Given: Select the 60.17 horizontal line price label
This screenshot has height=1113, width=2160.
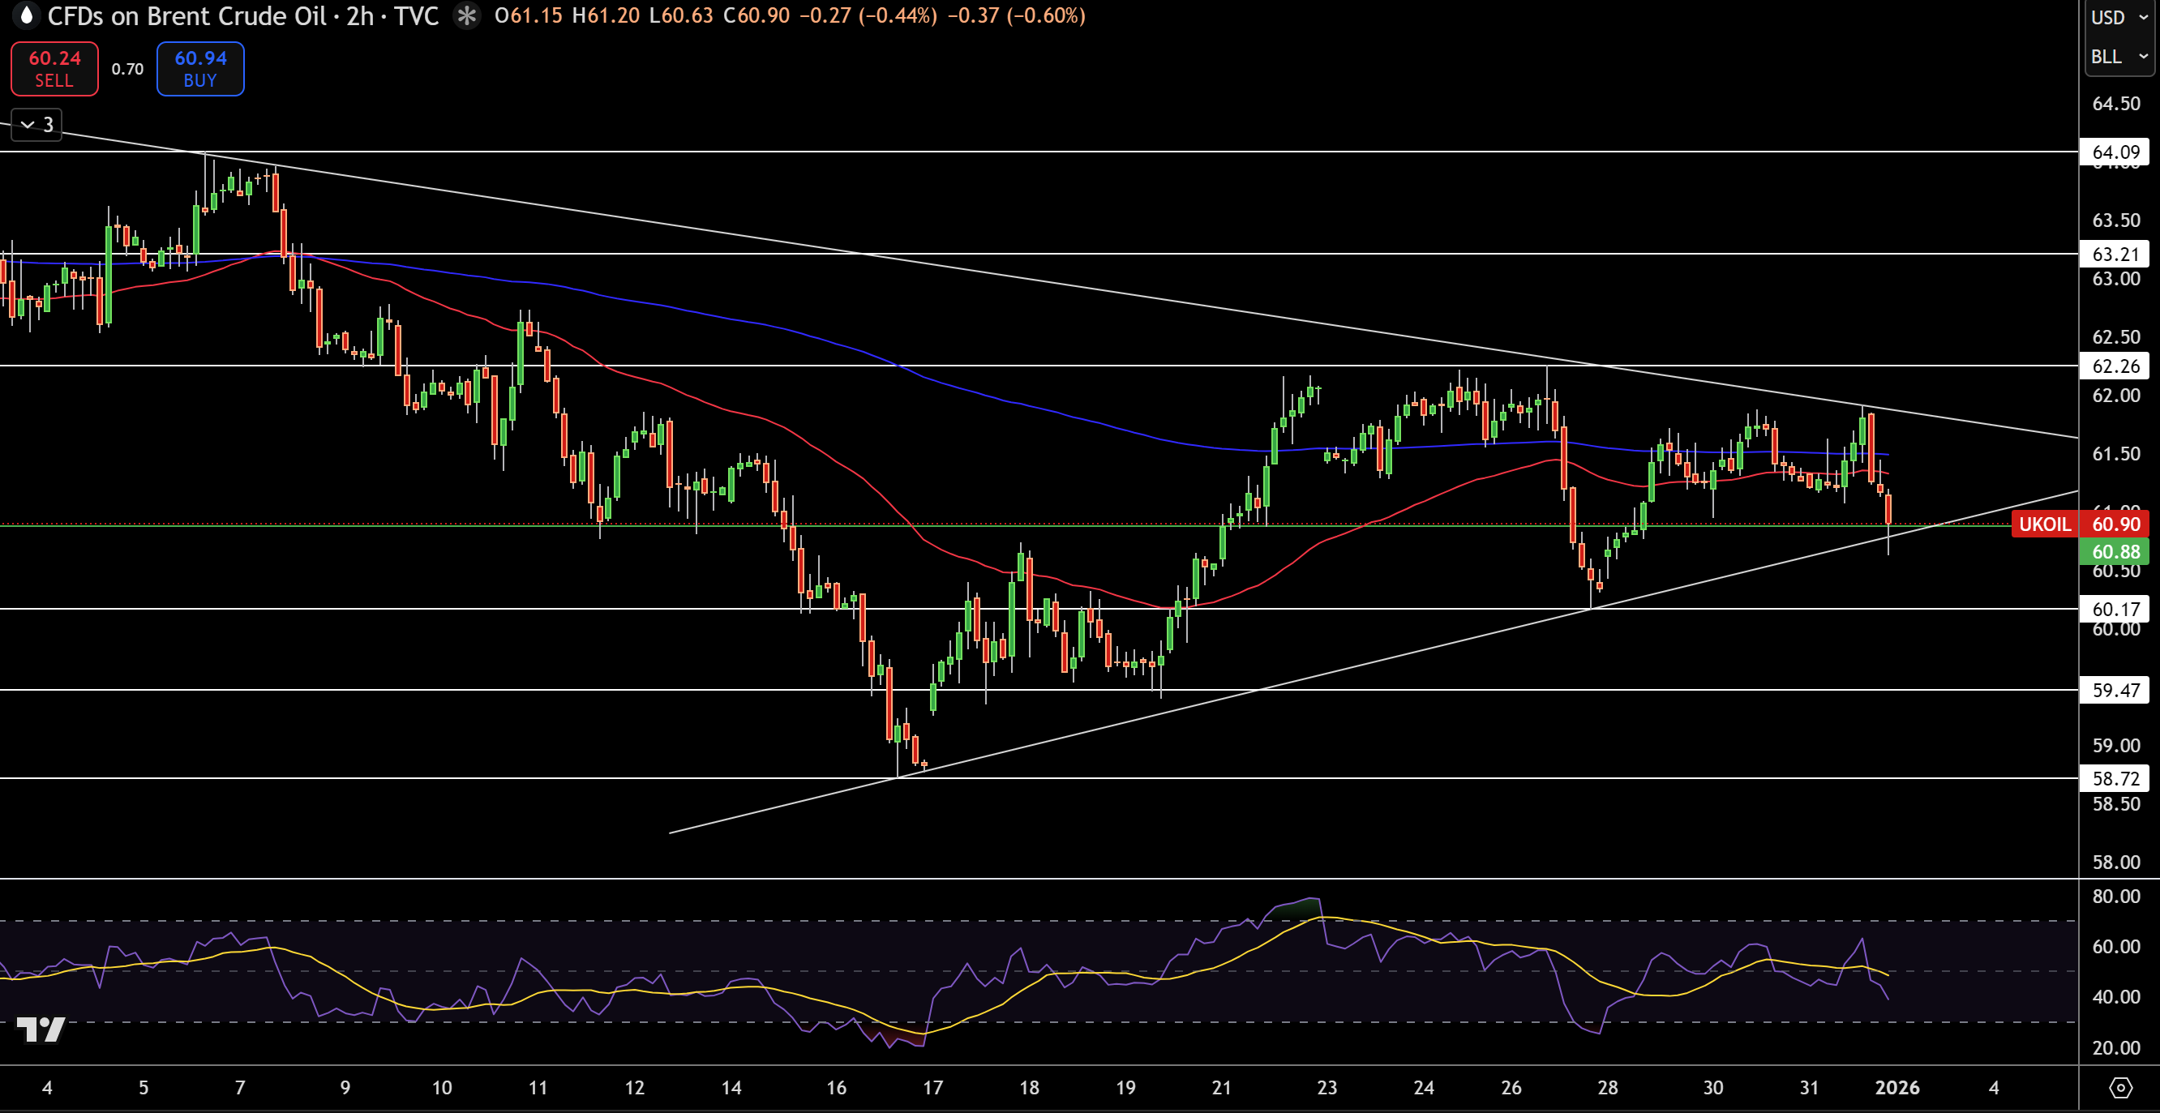Looking at the screenshot, I should click(2115, 609).
